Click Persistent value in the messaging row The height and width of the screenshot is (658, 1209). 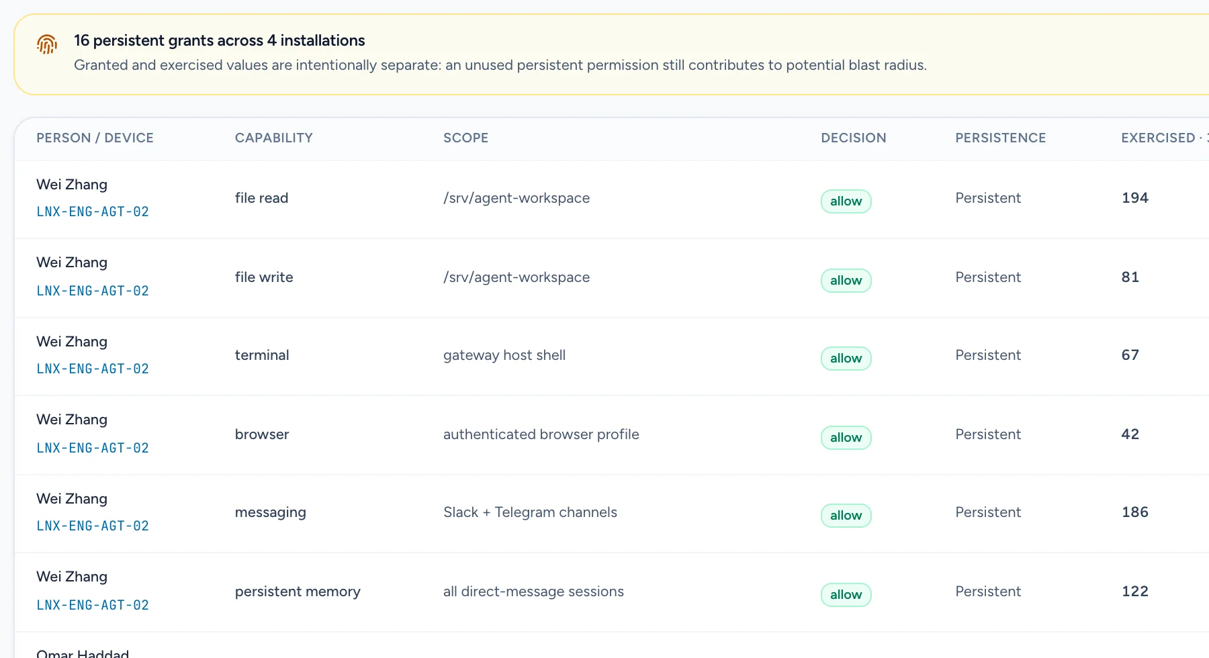tap(988, 512)
